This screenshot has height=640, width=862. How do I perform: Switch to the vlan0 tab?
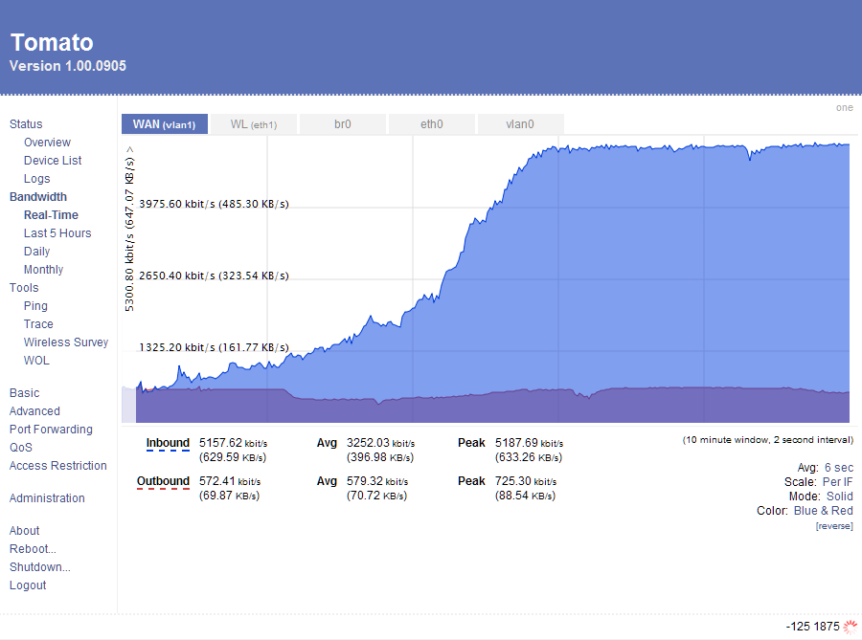pyautogui.click(x=520, y=124)
